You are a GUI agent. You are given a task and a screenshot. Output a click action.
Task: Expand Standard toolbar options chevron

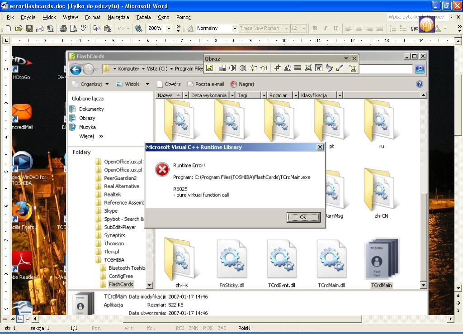[x=178, y=29]
